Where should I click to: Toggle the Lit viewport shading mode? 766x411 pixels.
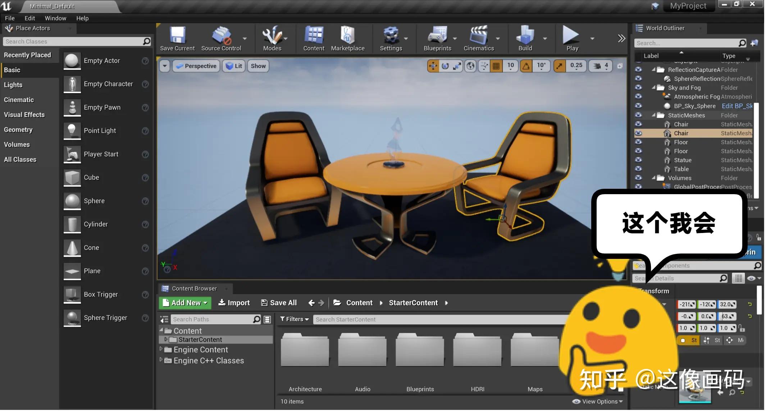233,66
